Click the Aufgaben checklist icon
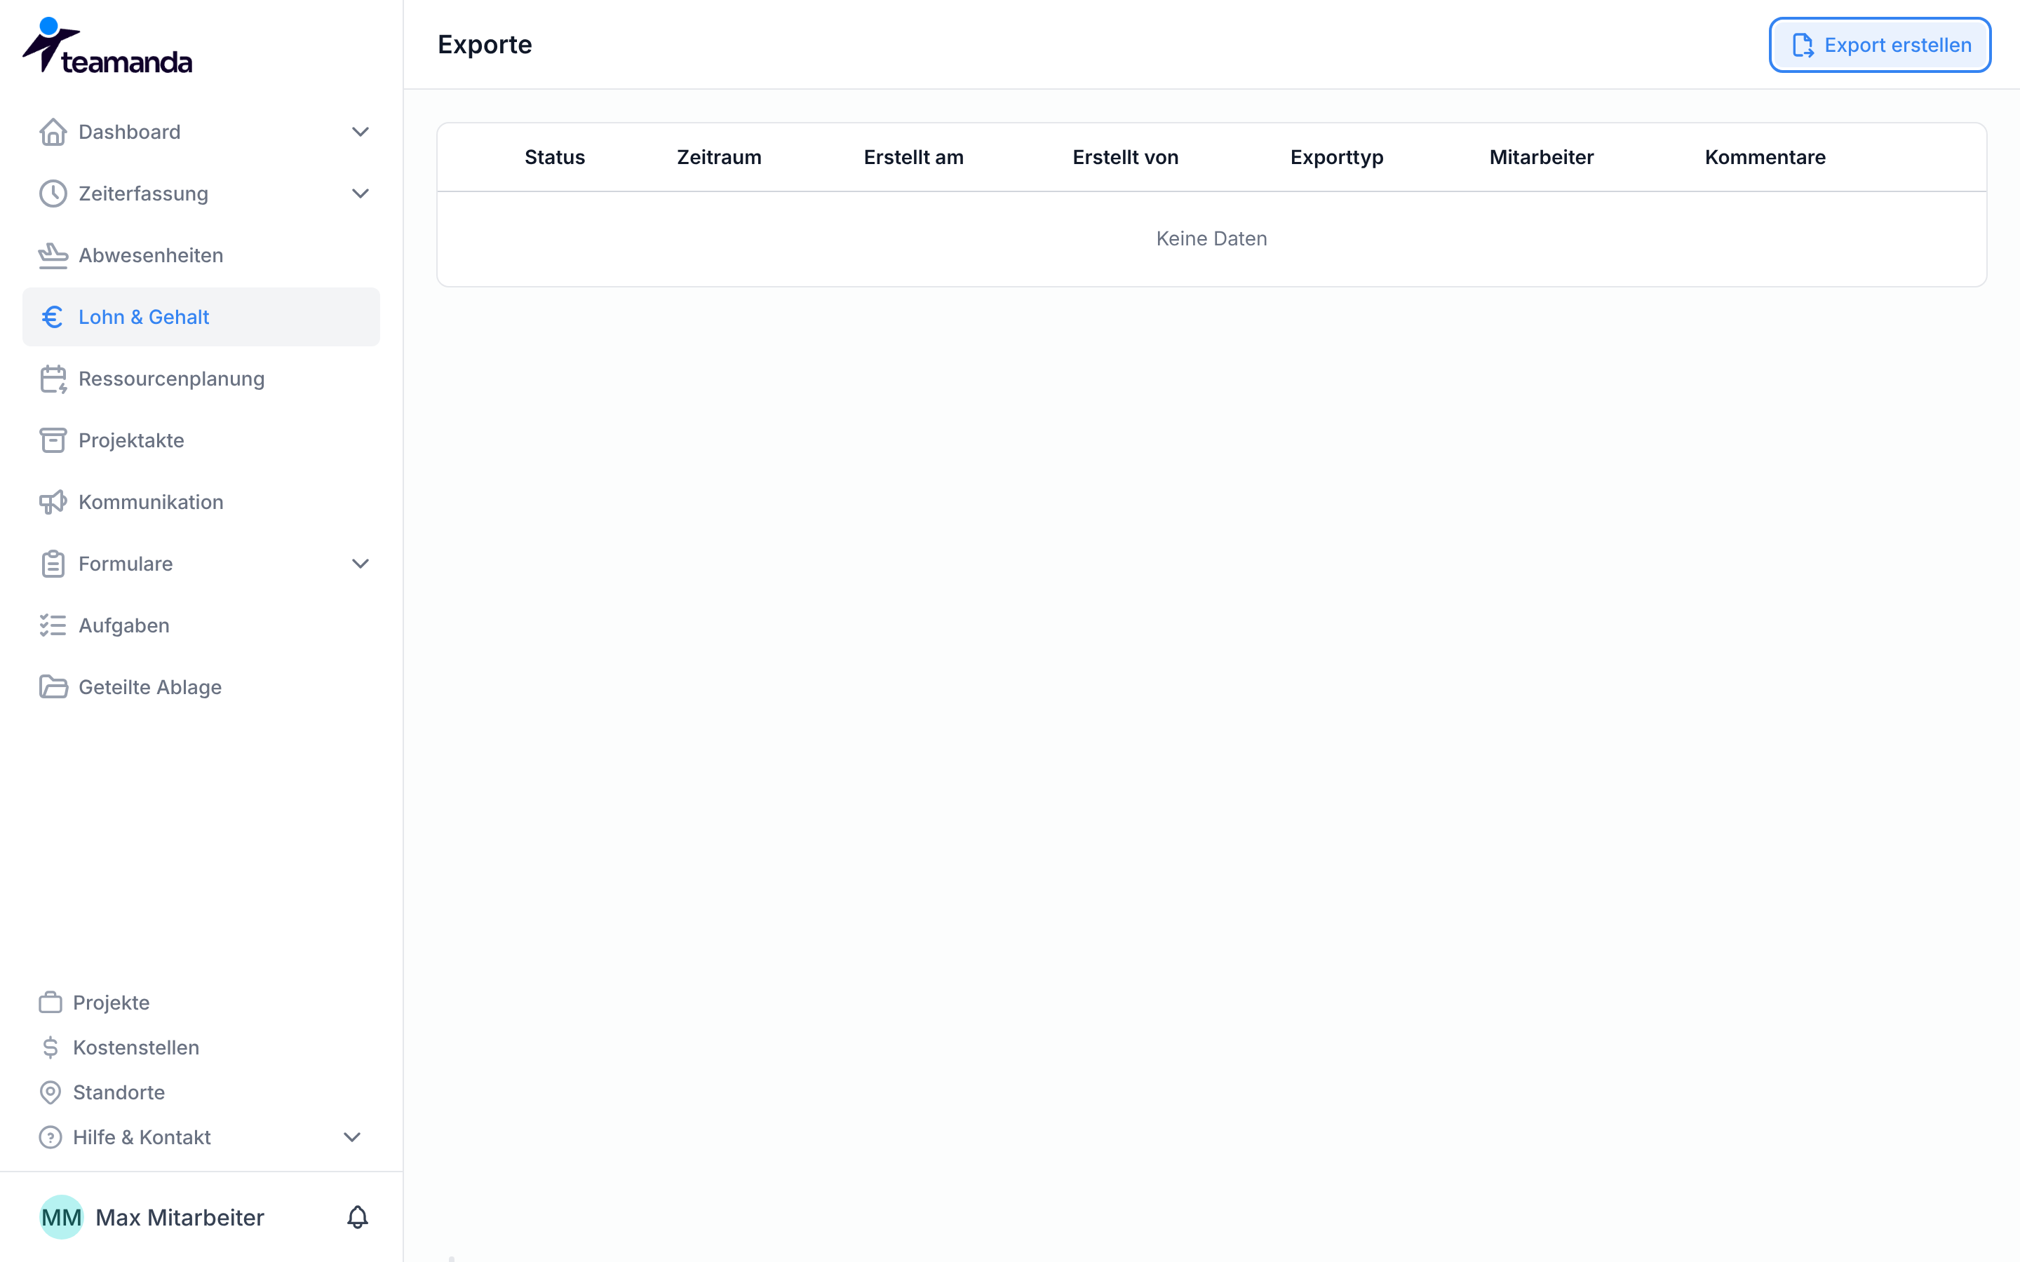 [53, 626]
